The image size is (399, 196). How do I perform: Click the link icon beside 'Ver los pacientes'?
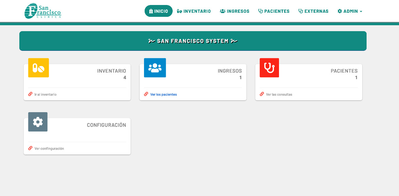pyautogui.click(x=146, y=94)
